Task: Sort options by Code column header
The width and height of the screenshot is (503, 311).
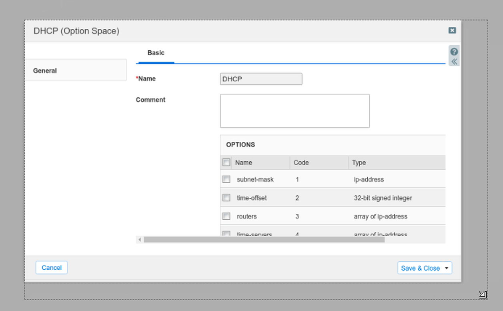Action: 301,163
